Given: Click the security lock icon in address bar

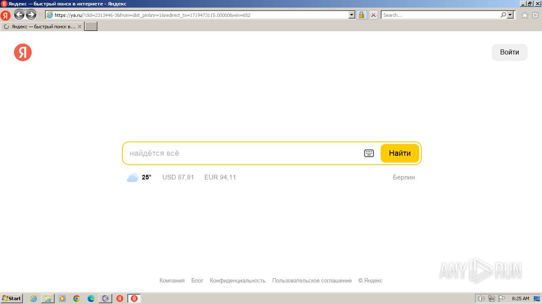Looking at the screenshot, I should (361, 15).
